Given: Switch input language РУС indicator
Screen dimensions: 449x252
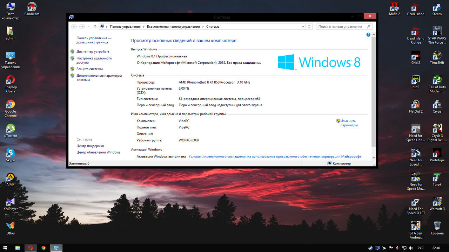Looking at the screenshot, I should click(x=421, y=248).
